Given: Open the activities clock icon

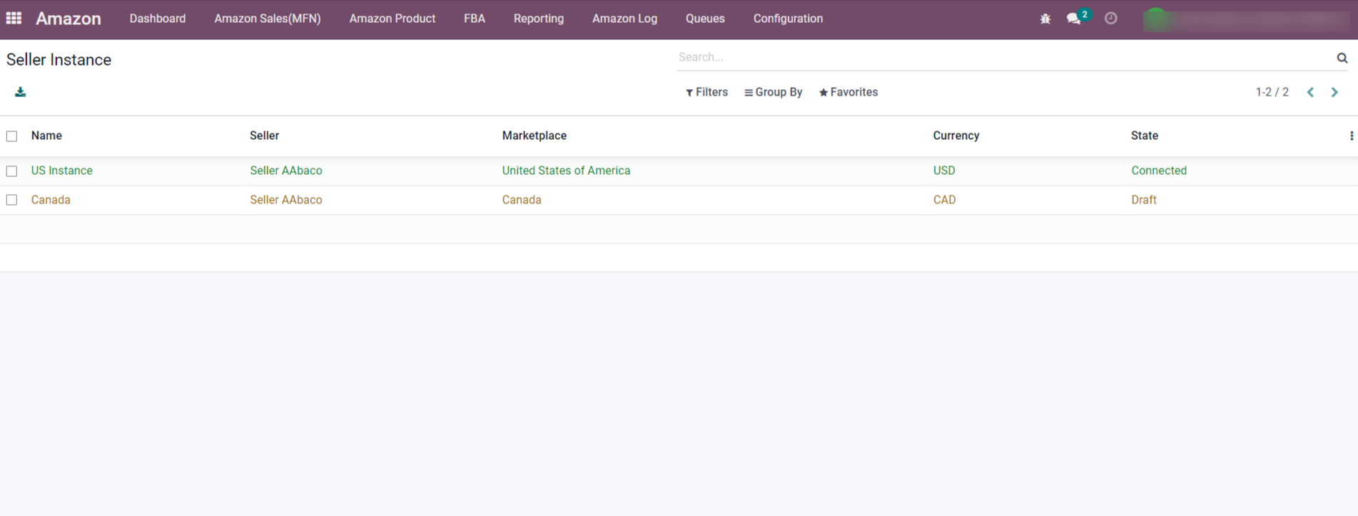Looking at the screenshot, I should (1110, 19).
